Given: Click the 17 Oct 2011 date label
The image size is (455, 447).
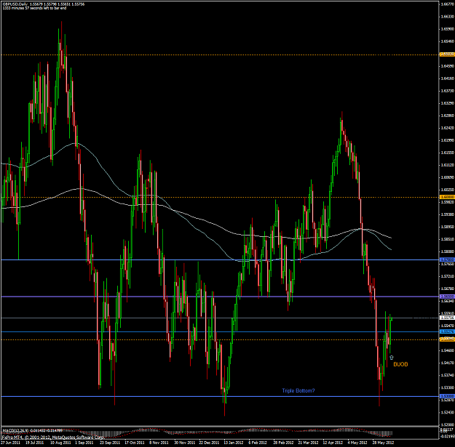Looking at the screenshot, I should coord(135,443).
